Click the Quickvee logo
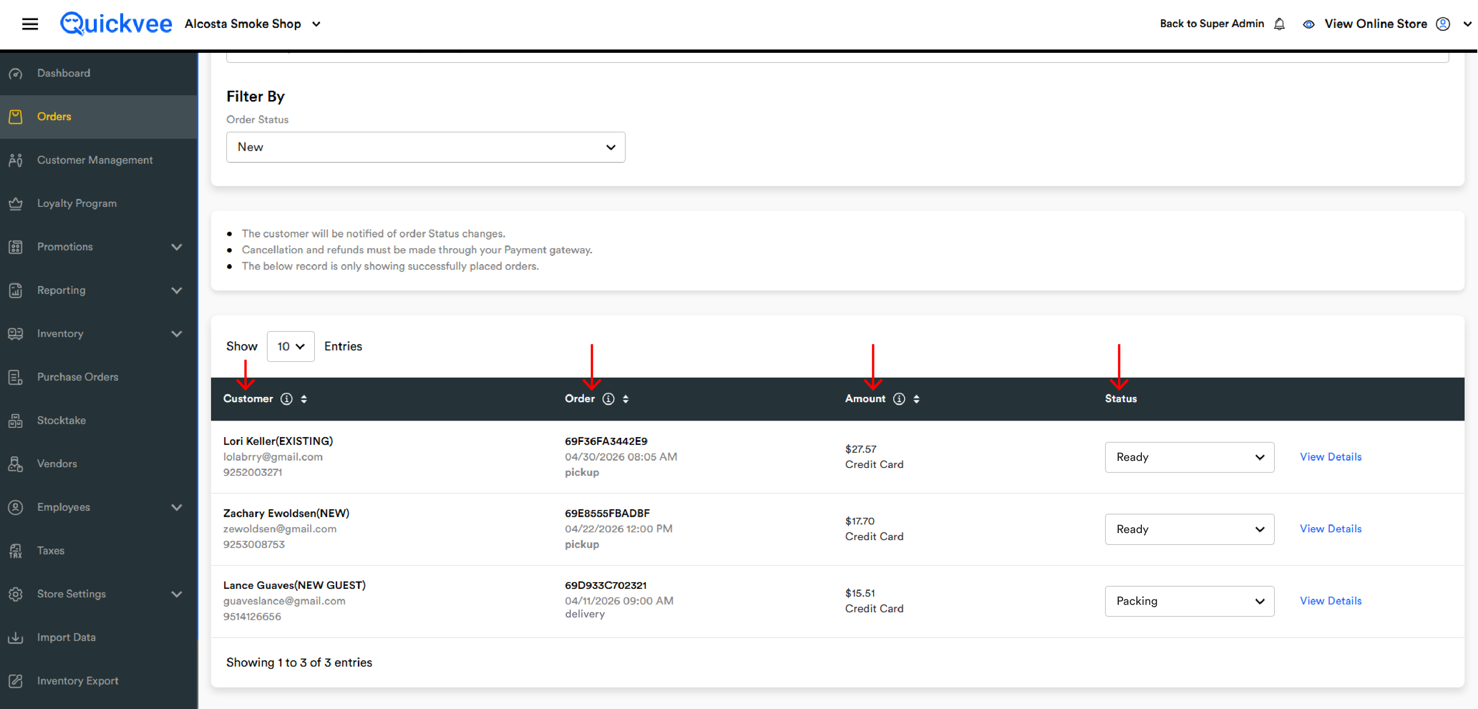Viewport: 1478px width, 709px height. 116,23
